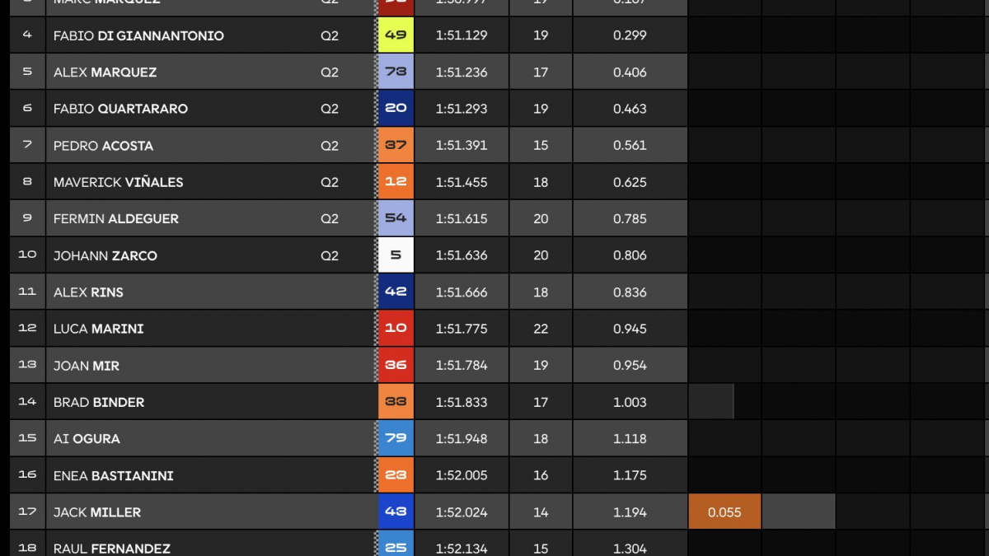Click position number 12 for Luca Marini
This screenshot has width=989, height=556.
27,328
